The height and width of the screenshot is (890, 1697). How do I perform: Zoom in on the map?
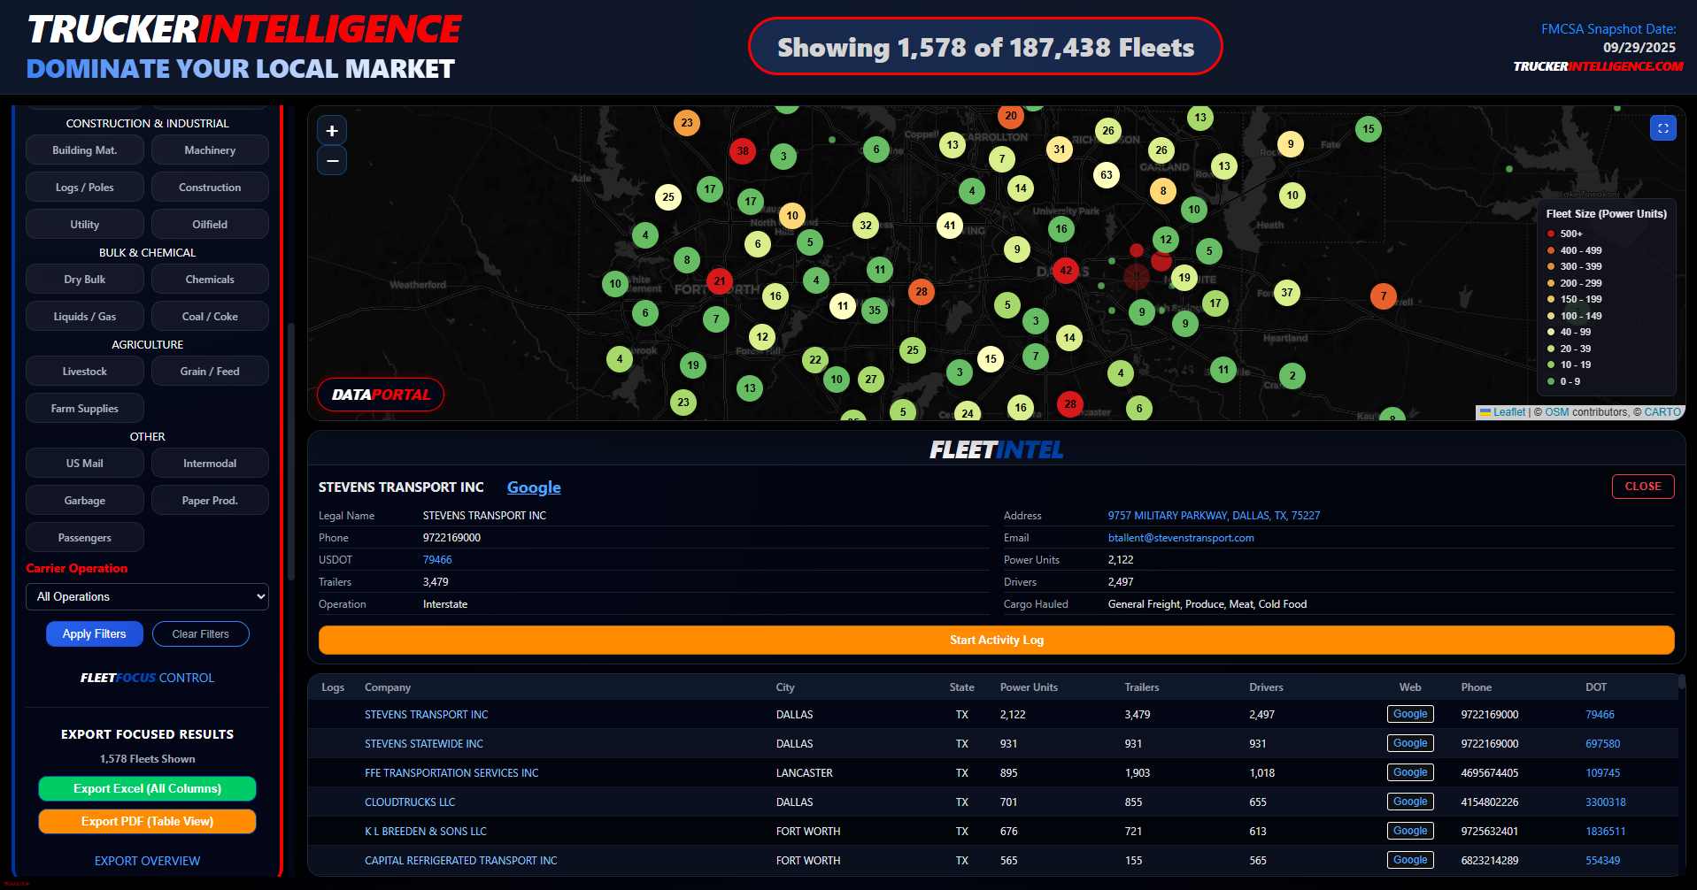(x=331, y=130)
